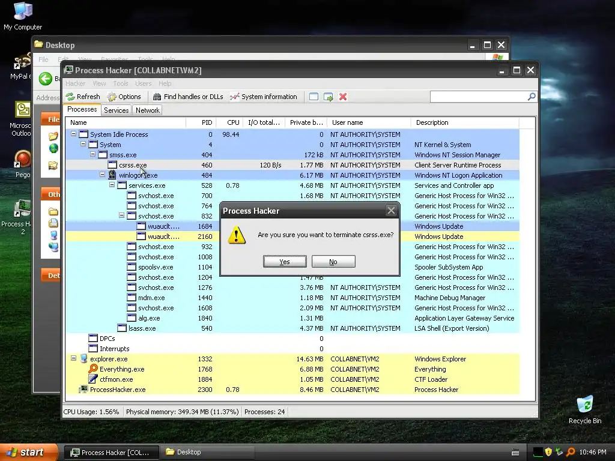Open the Recycle Bin desktop icon
Image resolution: width=615 pixels, height=461 pixels.
[x=585, y=409]
